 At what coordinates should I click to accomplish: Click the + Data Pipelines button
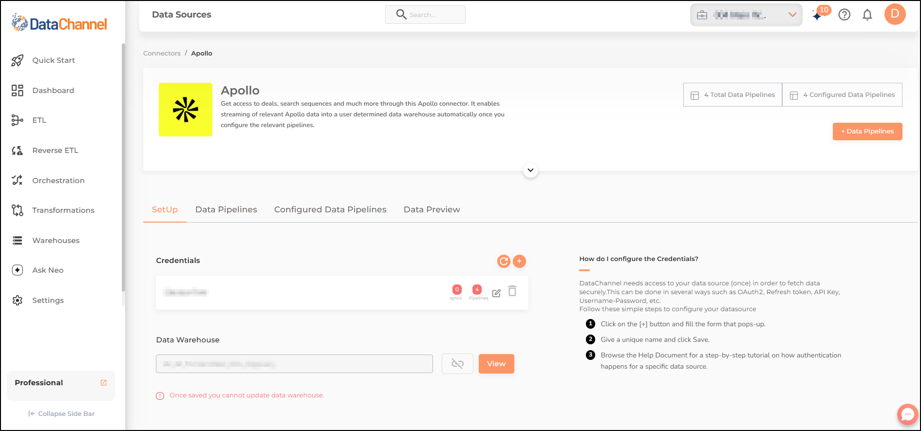coord(867,131)
